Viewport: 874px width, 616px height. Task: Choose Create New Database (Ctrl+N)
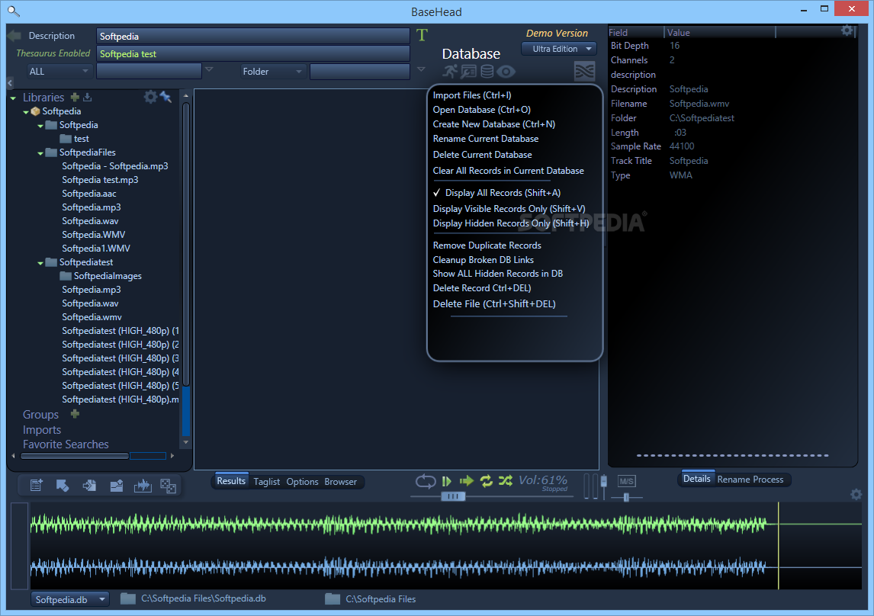pyautogui.click(x=494, y=124)
